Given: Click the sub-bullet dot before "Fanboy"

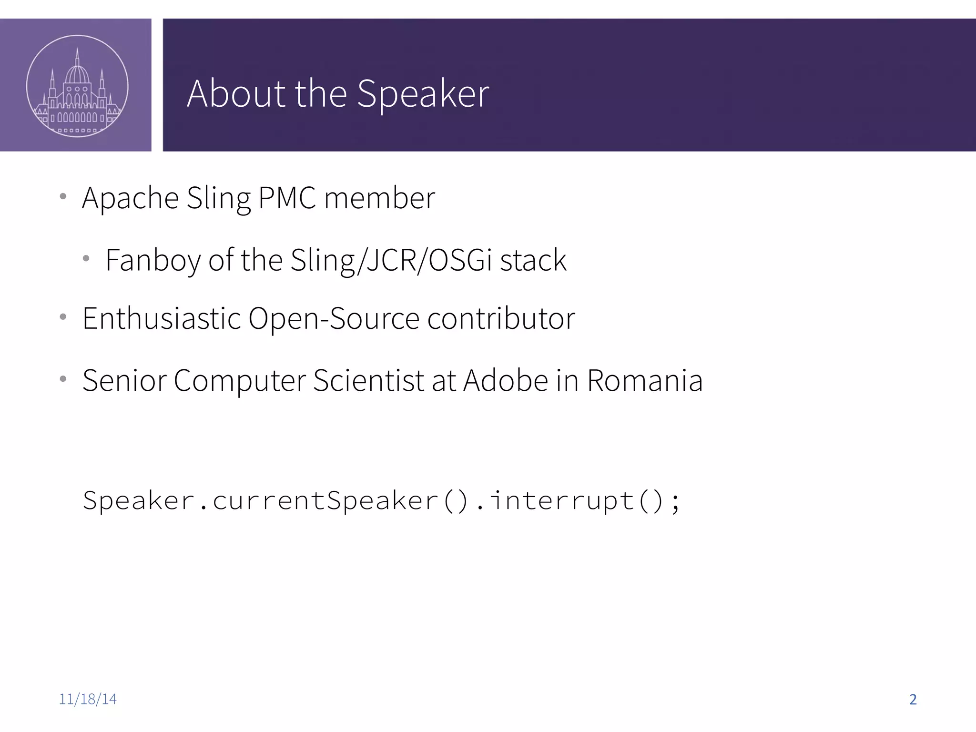Looking at the screenshot, I should [x=86, y=258].
